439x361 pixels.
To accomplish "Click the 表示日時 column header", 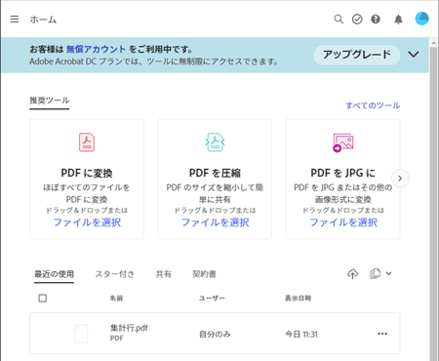I will tap(298, 298).
